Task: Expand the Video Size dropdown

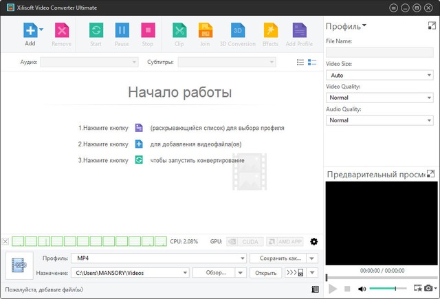Action: click(x=379, y=75)
